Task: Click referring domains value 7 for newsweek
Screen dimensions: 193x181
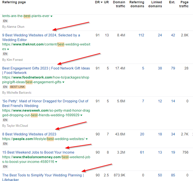Action: click(143, 101)
